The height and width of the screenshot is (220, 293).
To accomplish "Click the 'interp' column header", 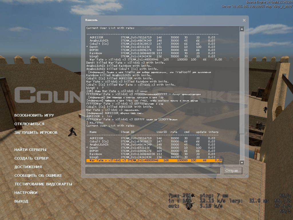I will 213,132.
